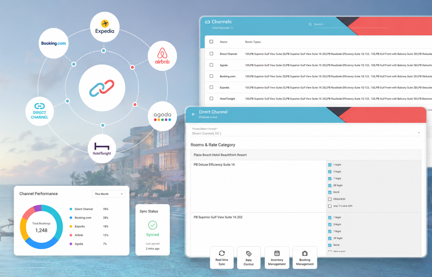Uncheck RACK for PB Superior Gulf View Suite
The width and height of the screenshot is (432, 277).
click(x=330, y=245)
